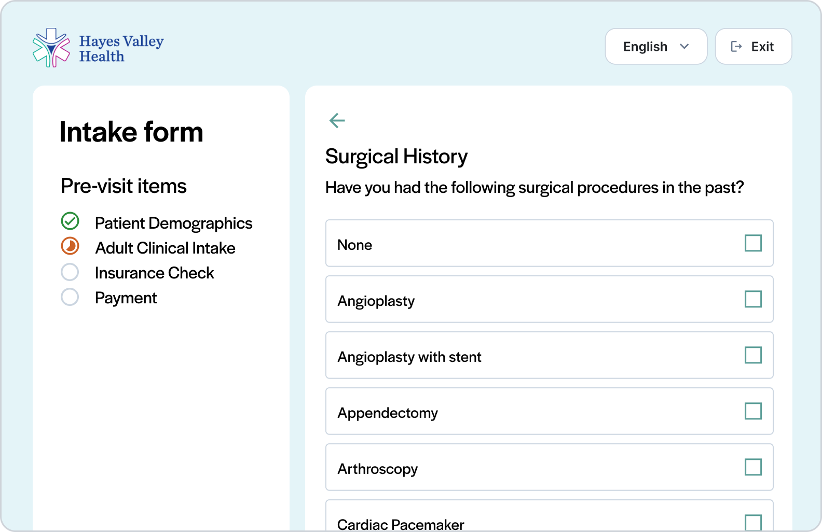Go back using the left arrow icon
The width and height of the screenshot is (822, 532).
[337, 121]
